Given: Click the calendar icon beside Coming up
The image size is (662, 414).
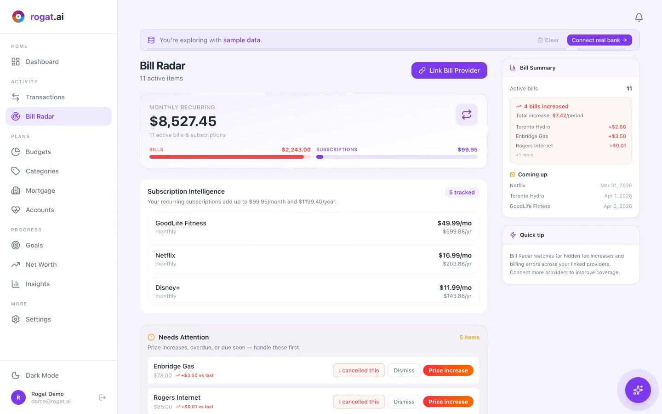Looking at the screenshot, I should 513,174.
